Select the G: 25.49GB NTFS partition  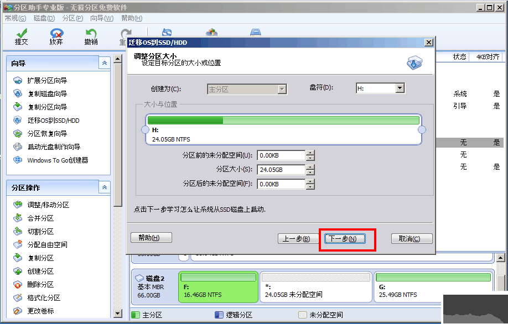point(433,287)
